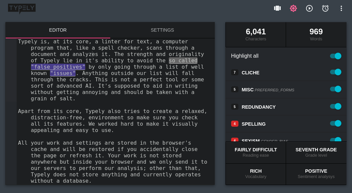Click the 'so called' highlighted phrase
The image size is (352, 193).
pos(183,60)
